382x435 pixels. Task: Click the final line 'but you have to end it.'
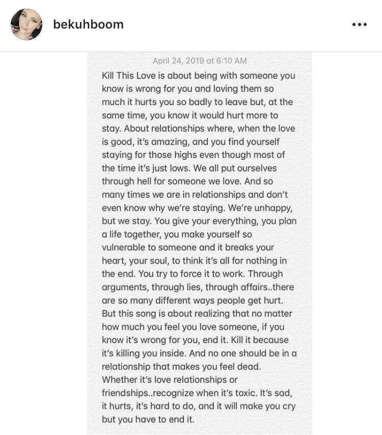[148, 419]
